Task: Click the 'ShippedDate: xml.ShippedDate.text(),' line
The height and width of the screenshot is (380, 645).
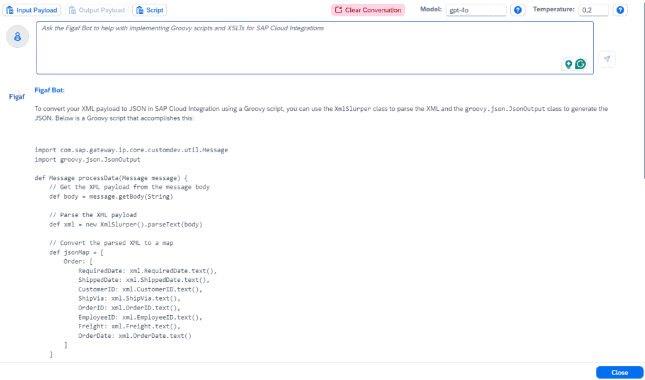Action: (x=144, y=280)
